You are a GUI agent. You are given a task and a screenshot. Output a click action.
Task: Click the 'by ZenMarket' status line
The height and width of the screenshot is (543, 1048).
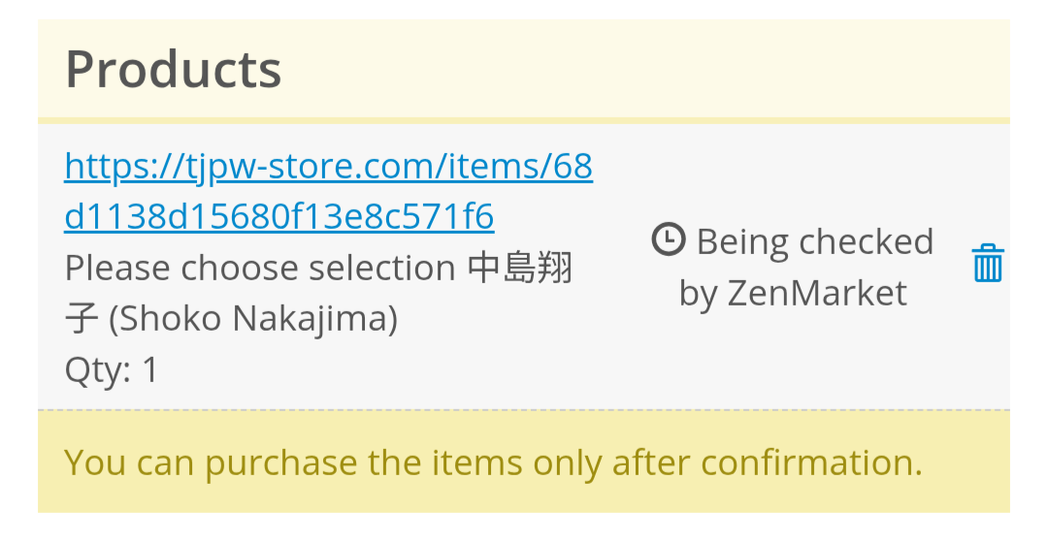793,293
